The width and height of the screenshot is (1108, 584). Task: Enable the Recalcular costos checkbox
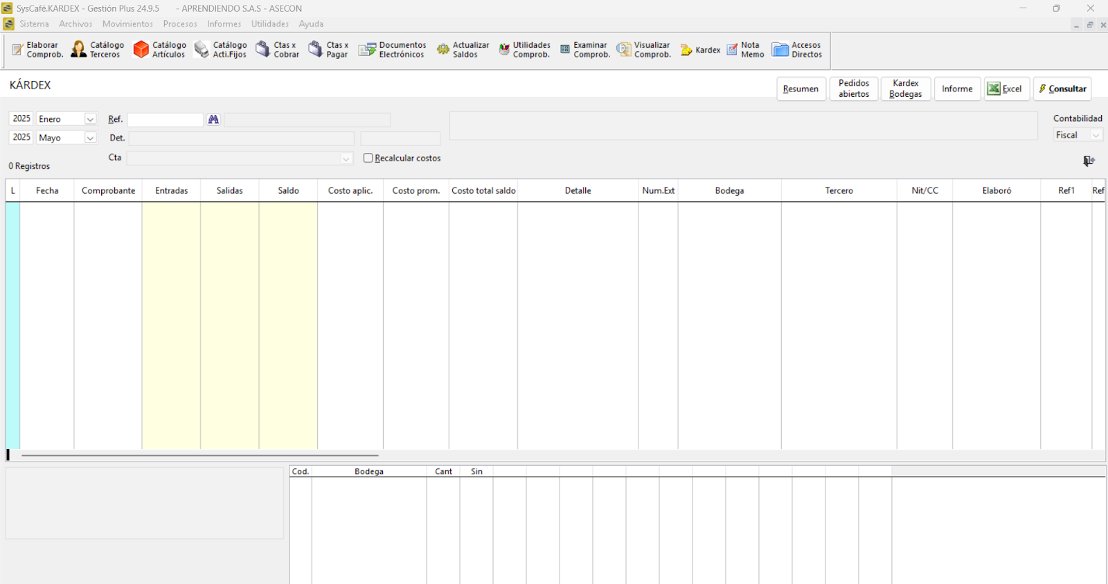[x=368, y=158]
